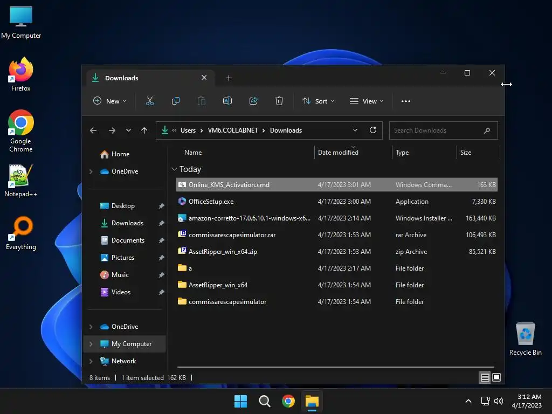Select folder named a

pos(337,268)
